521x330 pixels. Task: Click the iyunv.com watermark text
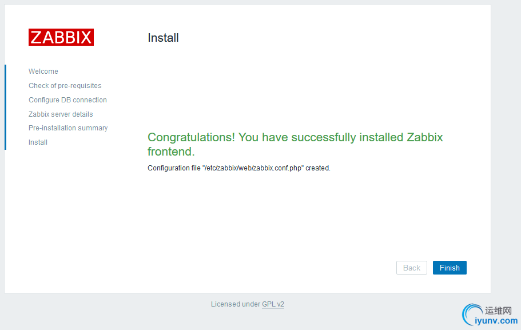point(496,321)
